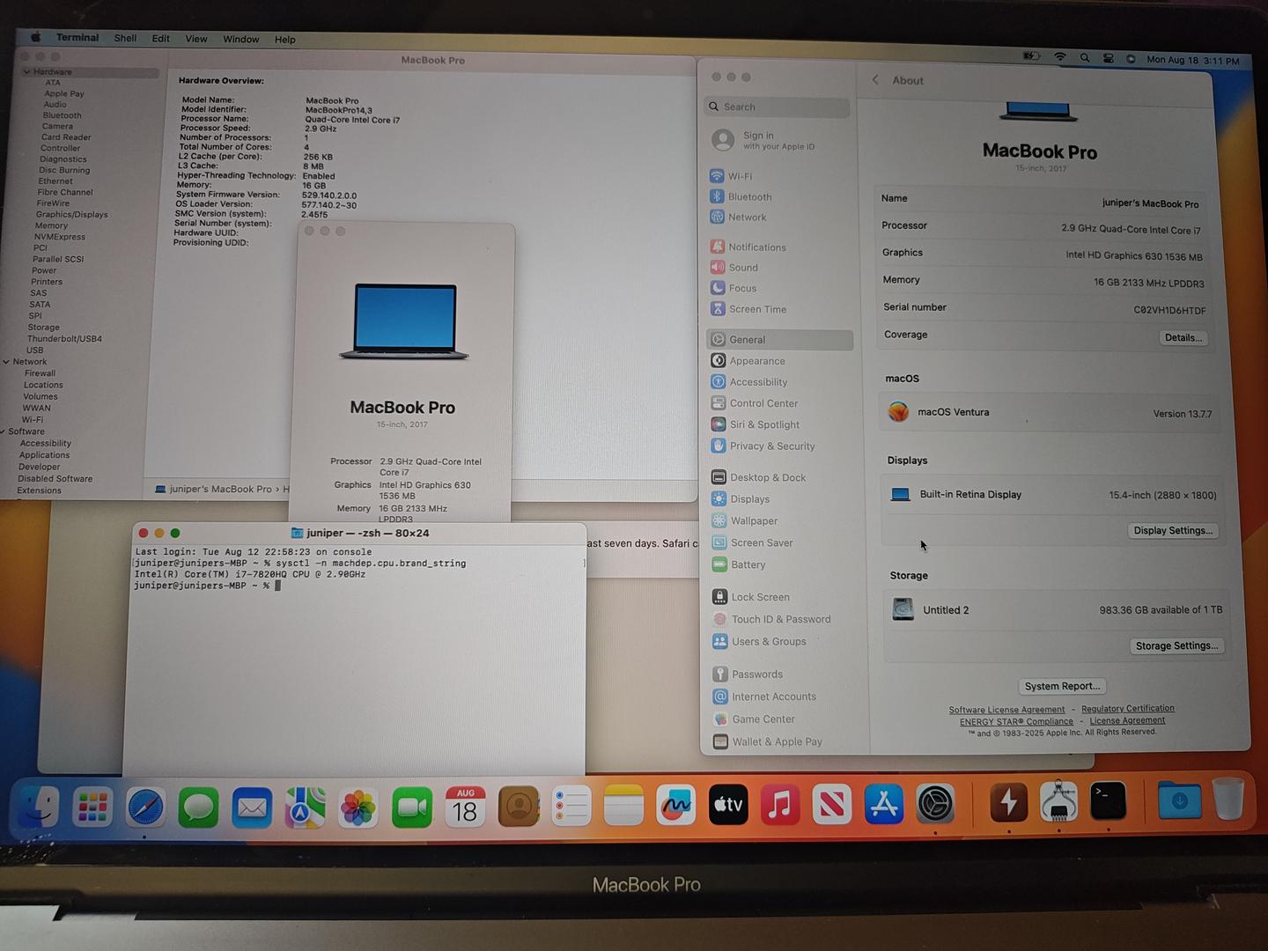Viewport: 1268px width, 951px height.
Task: Open the Calendar app in the Dock
Action: 465,806
